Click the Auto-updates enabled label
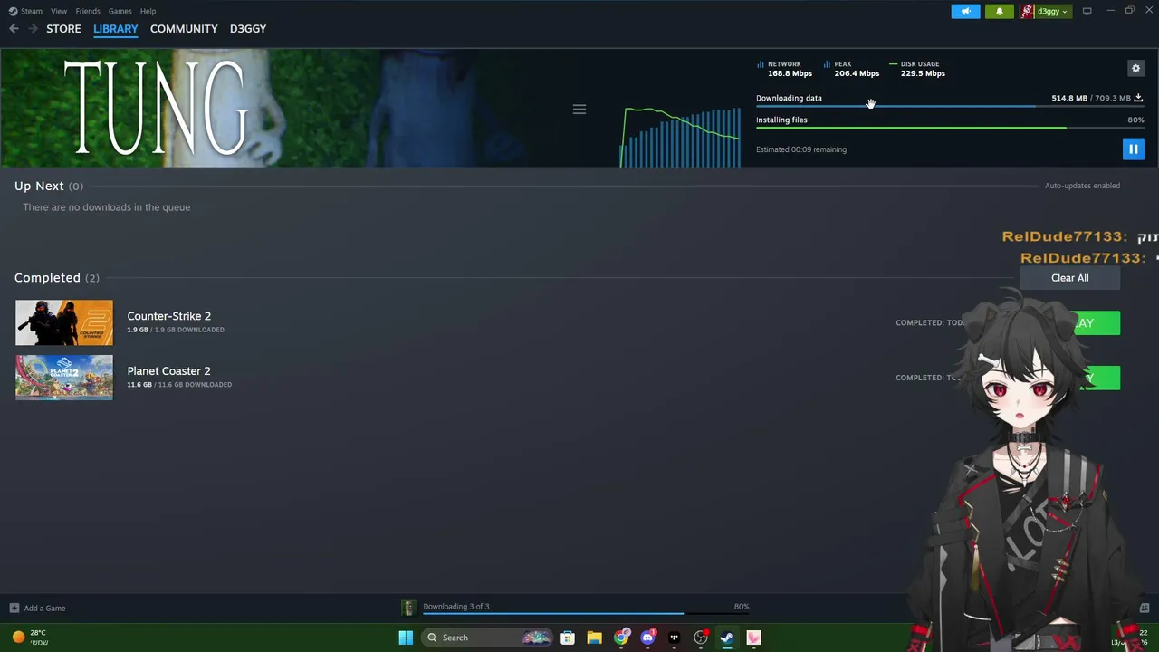Image resolution: width=1159 pixels, height=652 pixels. [1082, 186]
